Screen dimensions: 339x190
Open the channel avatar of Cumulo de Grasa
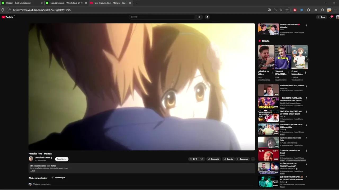[x=31, y=159]
